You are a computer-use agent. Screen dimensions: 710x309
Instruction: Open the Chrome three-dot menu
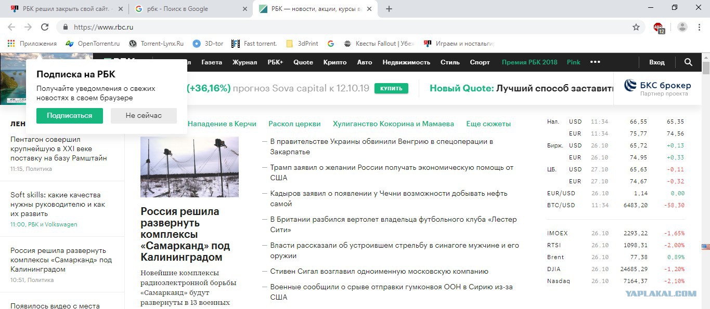[699, 27]
